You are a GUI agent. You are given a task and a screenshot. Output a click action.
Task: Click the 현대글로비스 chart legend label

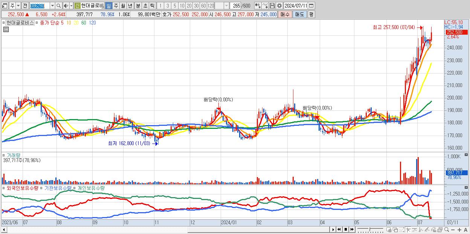click(x=20, y=23)
